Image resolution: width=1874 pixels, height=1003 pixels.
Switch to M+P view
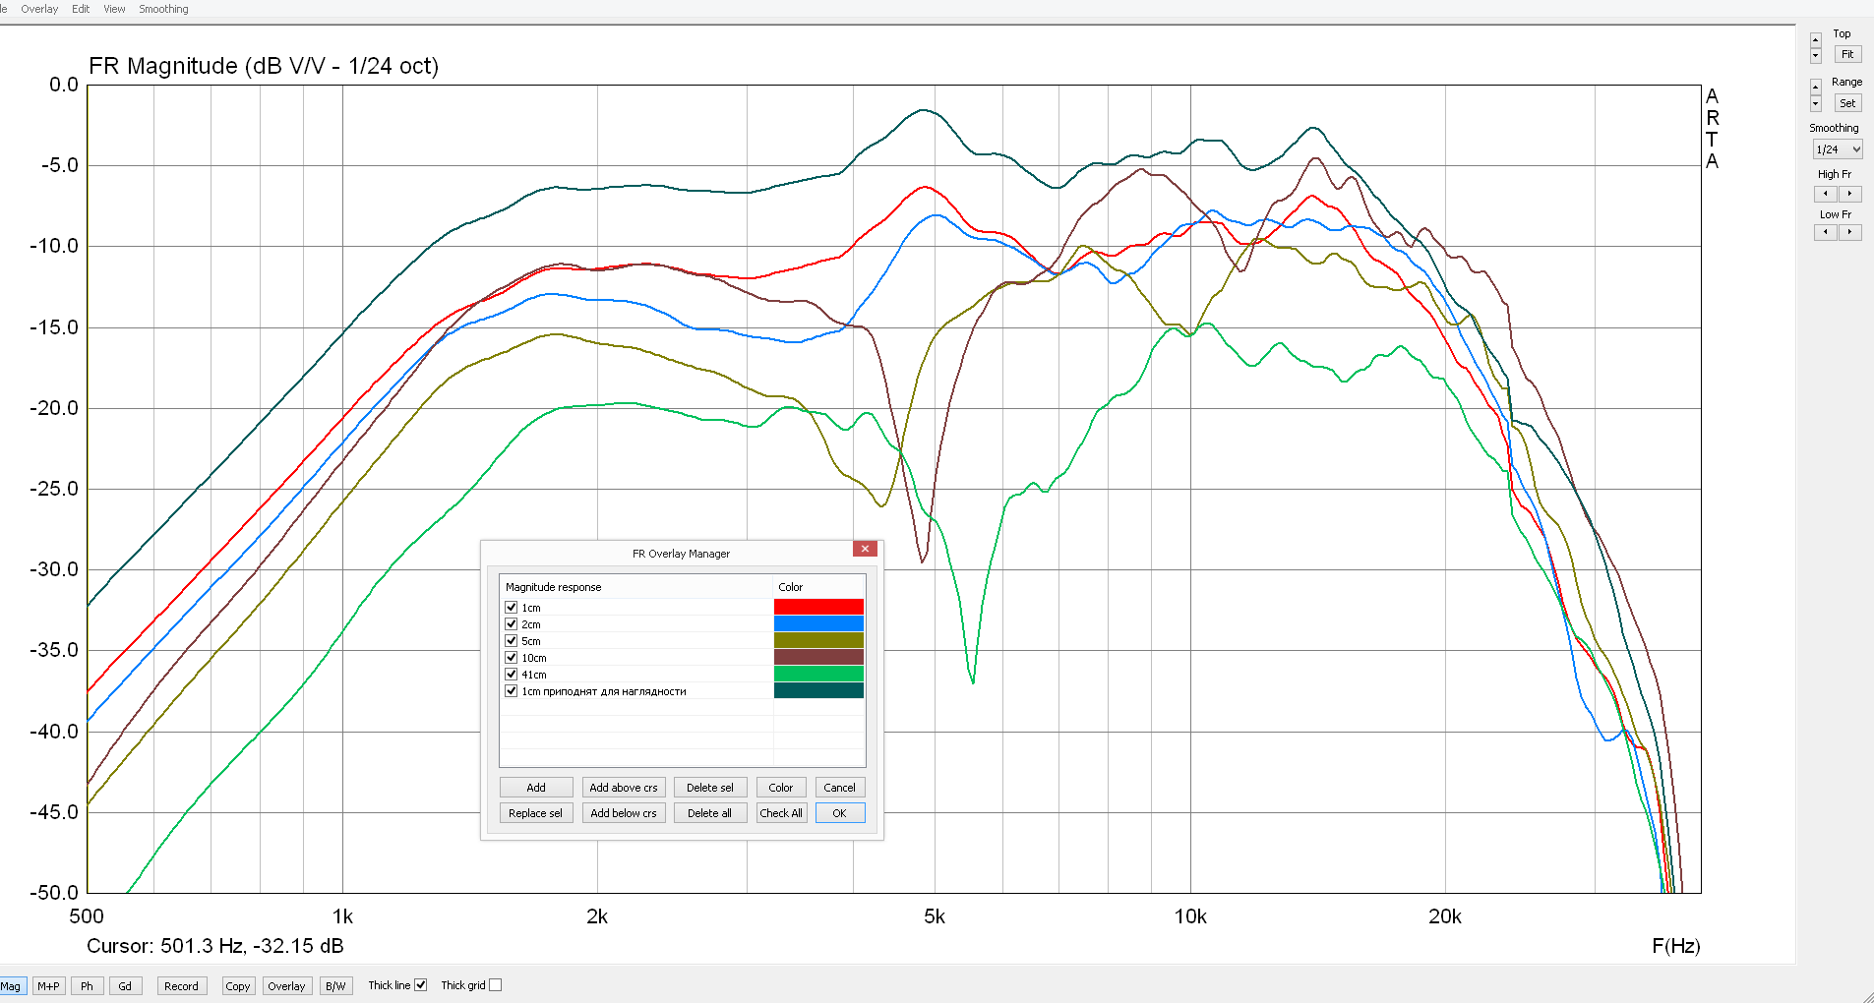(48, 986)
